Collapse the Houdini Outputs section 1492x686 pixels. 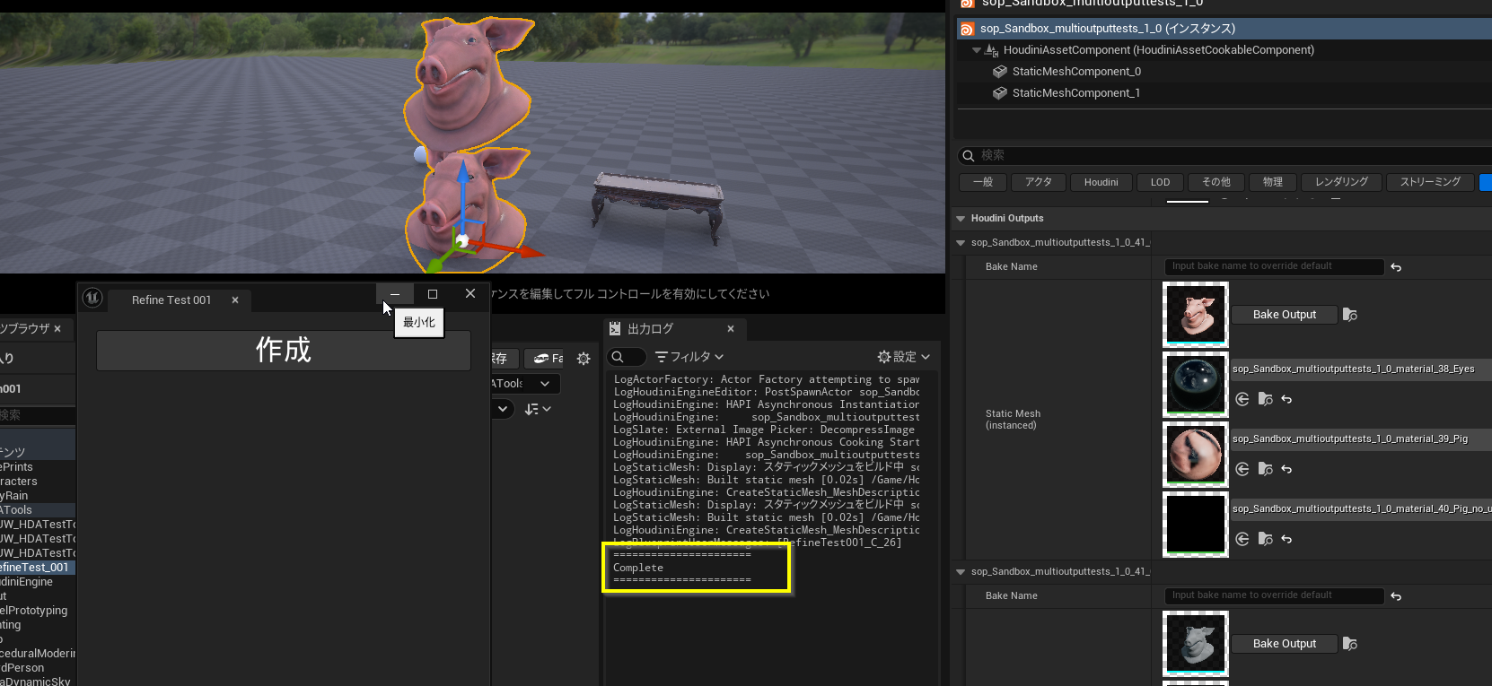pyautogui.click(x=961, y=219)
